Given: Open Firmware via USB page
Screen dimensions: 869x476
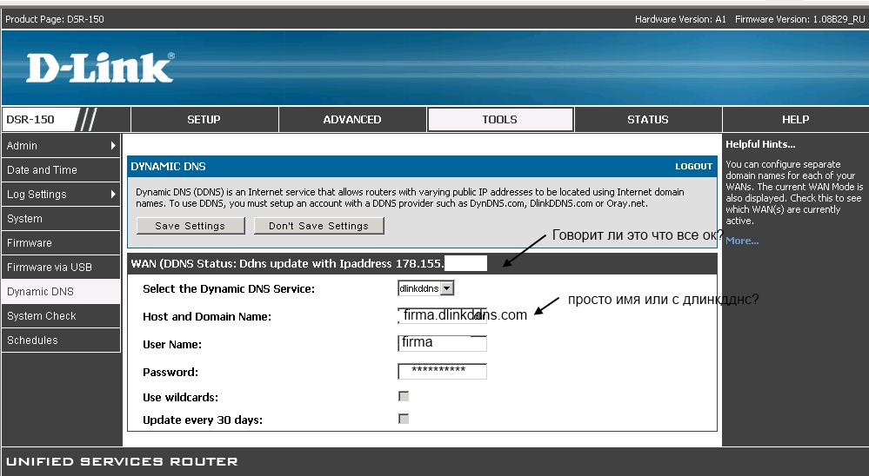Looking at the screenshot, I should pos(61,268).
